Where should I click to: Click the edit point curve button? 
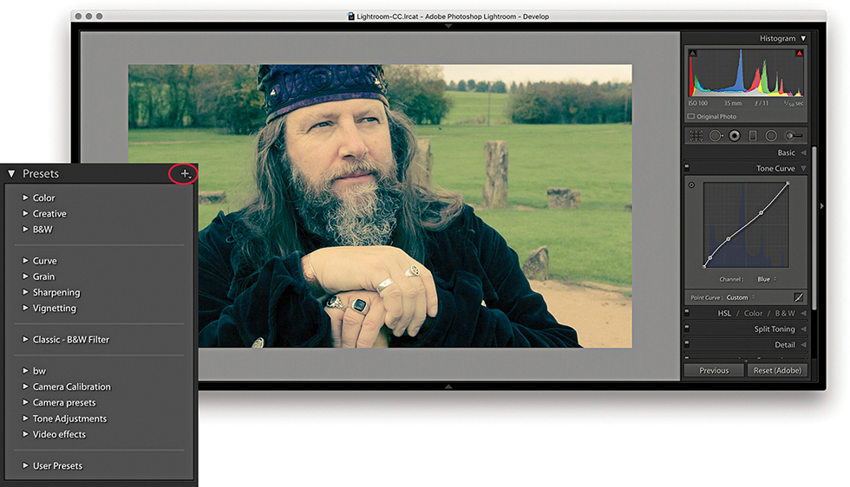[x=798, y=297]
